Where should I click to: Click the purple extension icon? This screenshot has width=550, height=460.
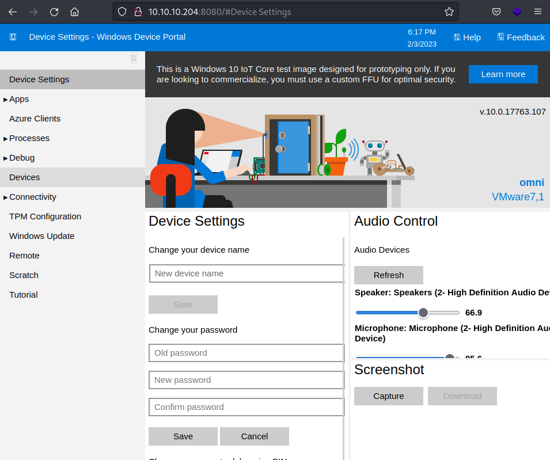517,12
